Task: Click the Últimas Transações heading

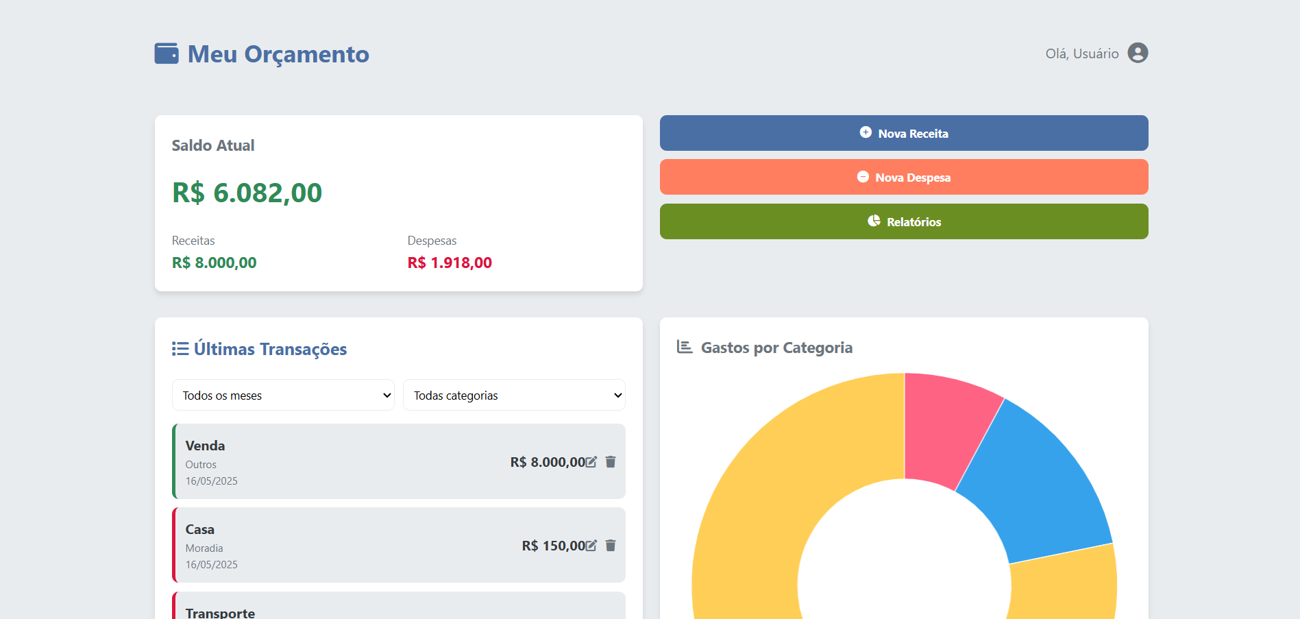Action: coord(270,349)
